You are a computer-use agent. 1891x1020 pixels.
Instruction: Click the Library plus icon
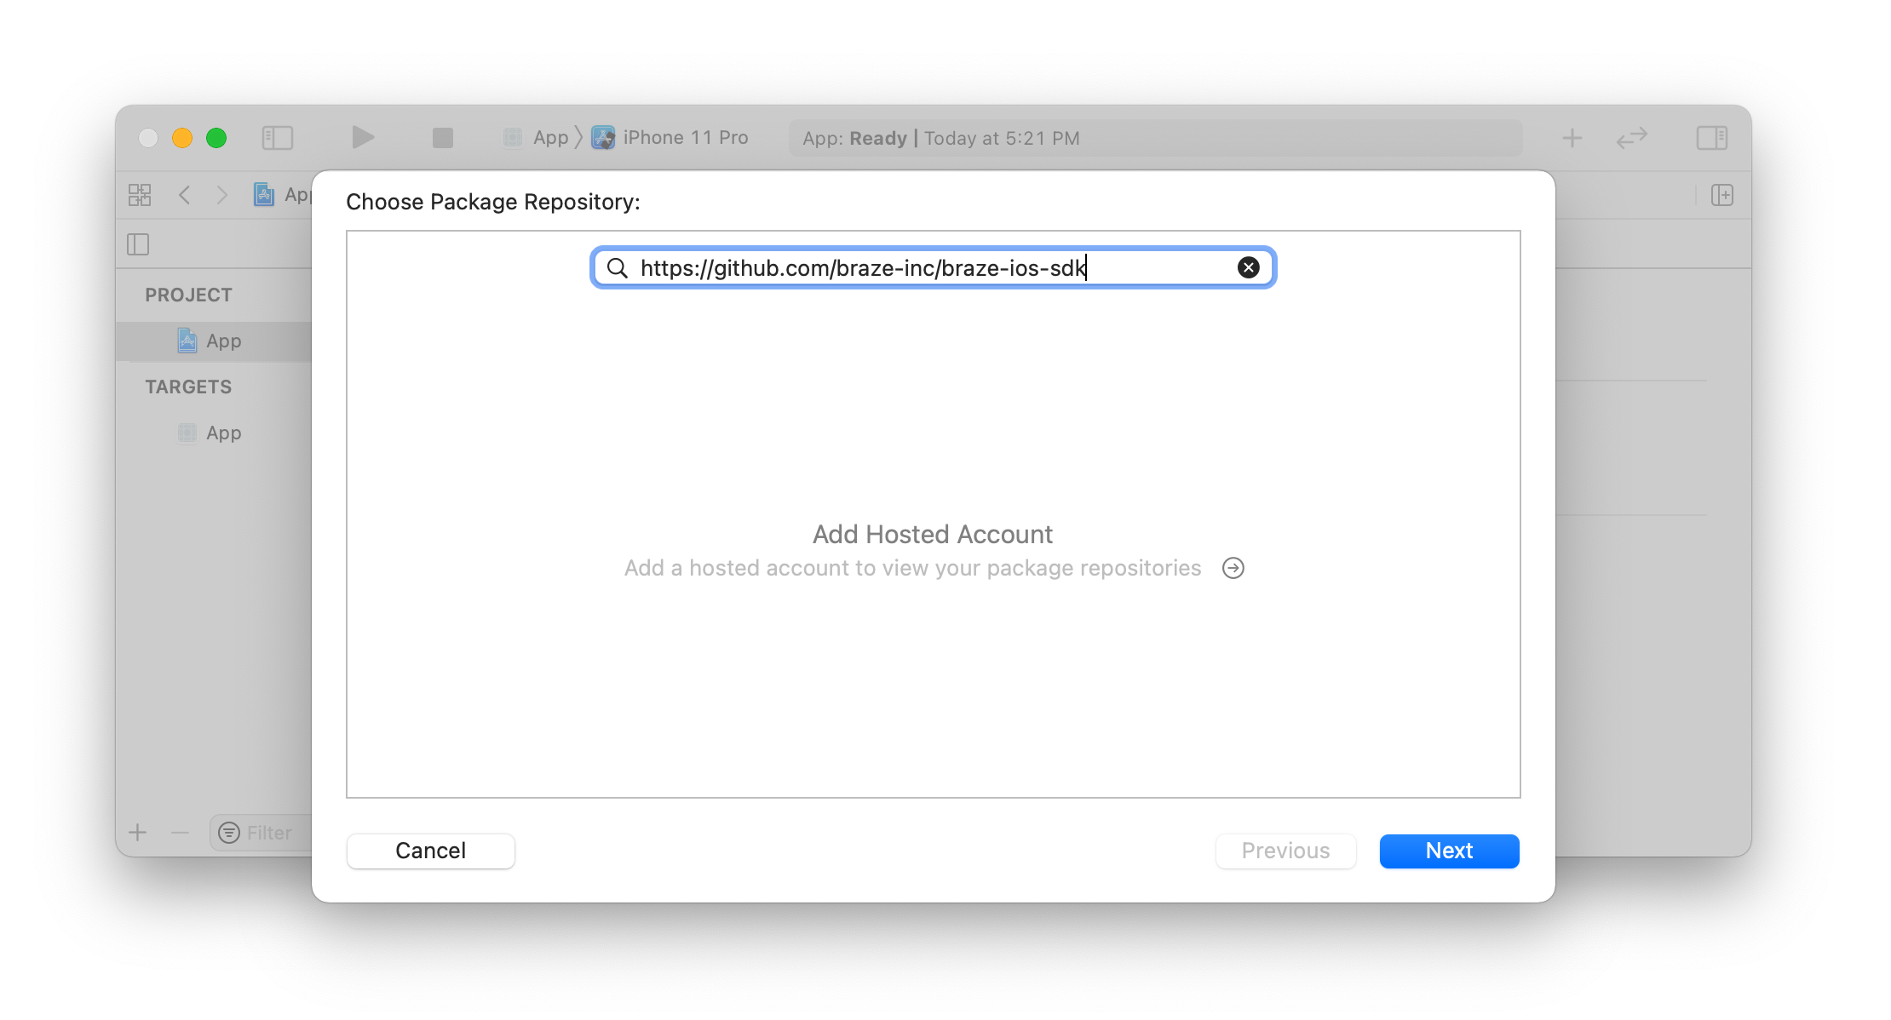click(x=1572, y=138)
